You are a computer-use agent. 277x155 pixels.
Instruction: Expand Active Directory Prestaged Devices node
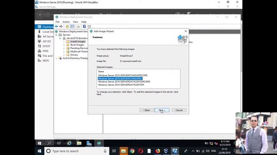point(56,58)
